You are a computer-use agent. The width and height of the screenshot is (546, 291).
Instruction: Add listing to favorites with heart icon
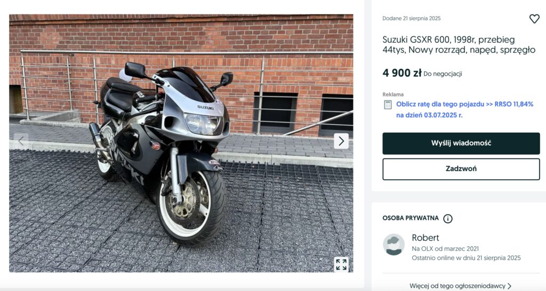[534, 19]
